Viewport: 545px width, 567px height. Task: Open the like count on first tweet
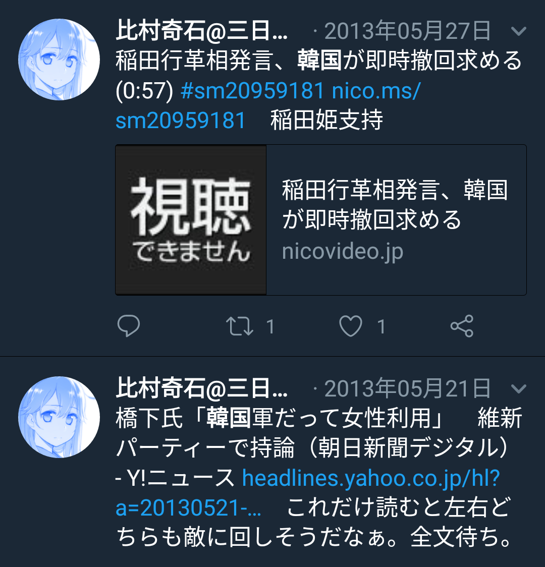click(381, 326)
